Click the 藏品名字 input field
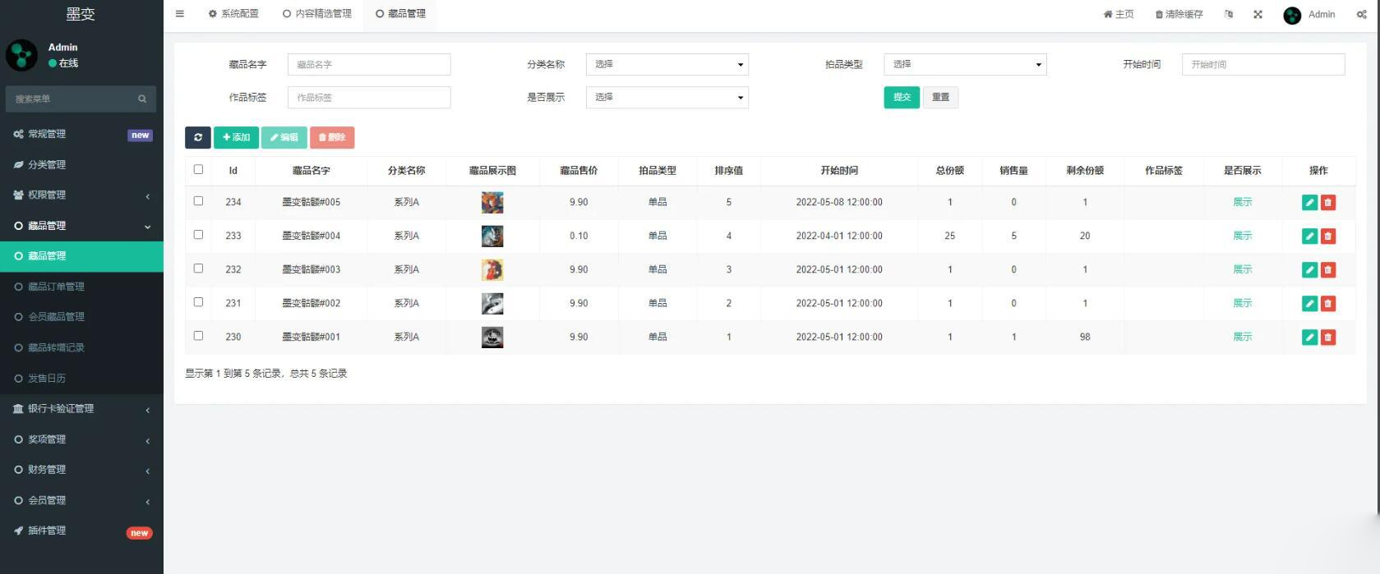Viewport: 1380px width, 574px height. [x=368, y=64]
